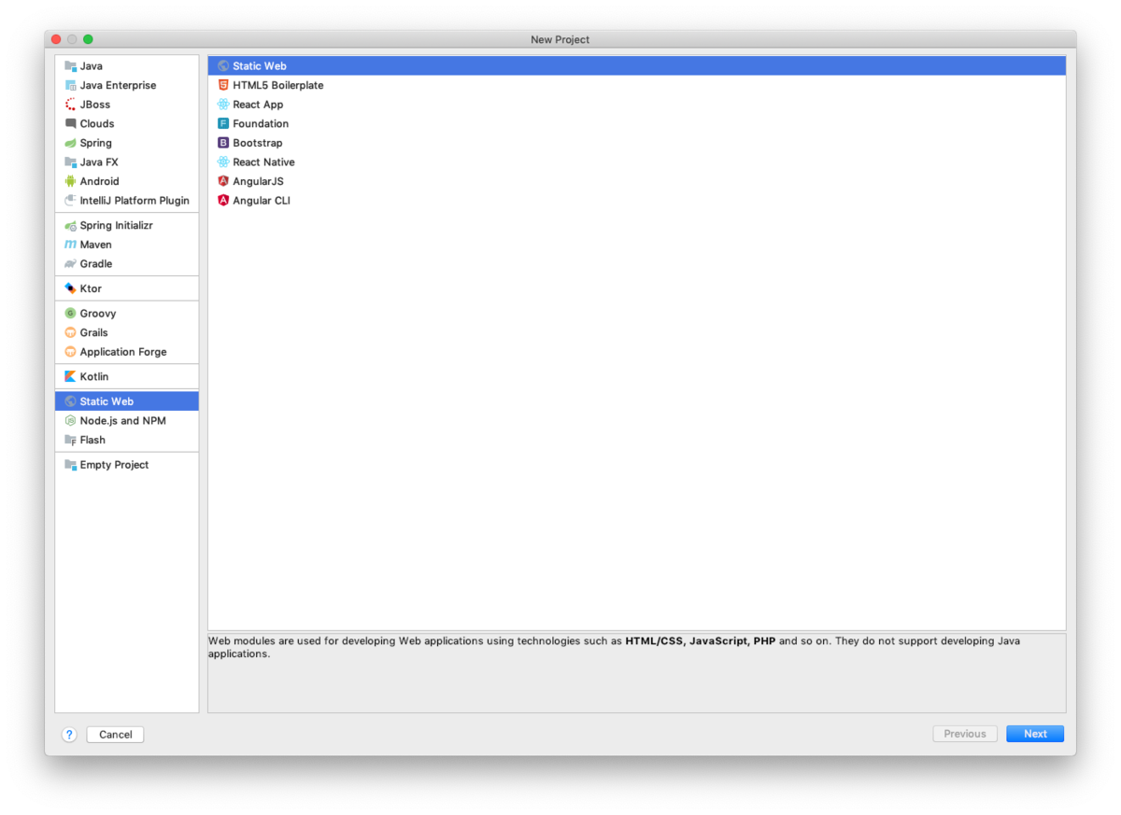Choose the Groovy icon
Image resolution: width=1121 pixels, height=815 pixels.
coord(70,314)
